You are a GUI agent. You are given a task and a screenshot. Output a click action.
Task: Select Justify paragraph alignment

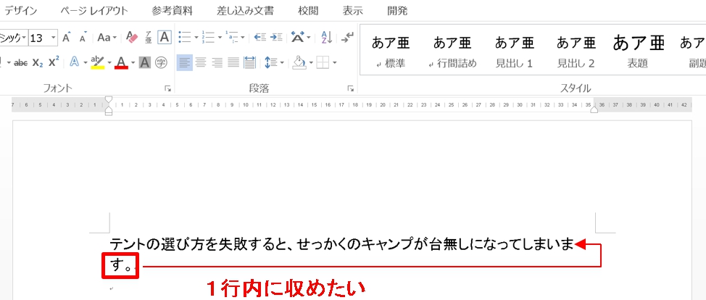click(x=233, y=62)
